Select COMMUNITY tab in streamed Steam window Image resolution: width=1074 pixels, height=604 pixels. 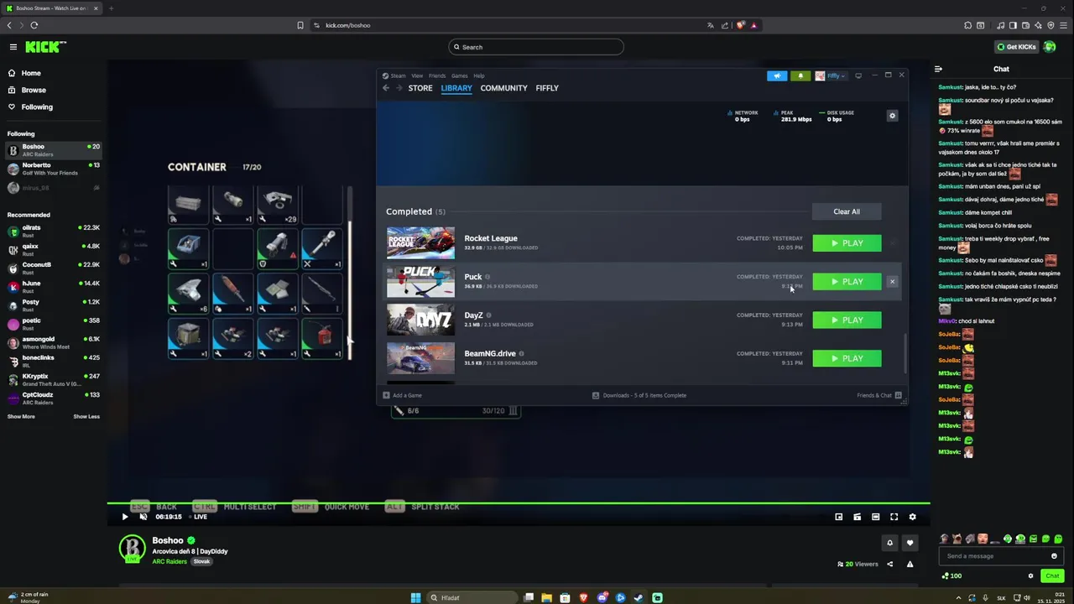click(x=503, y=88)
